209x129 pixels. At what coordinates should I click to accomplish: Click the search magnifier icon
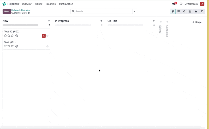click(73, 11)
